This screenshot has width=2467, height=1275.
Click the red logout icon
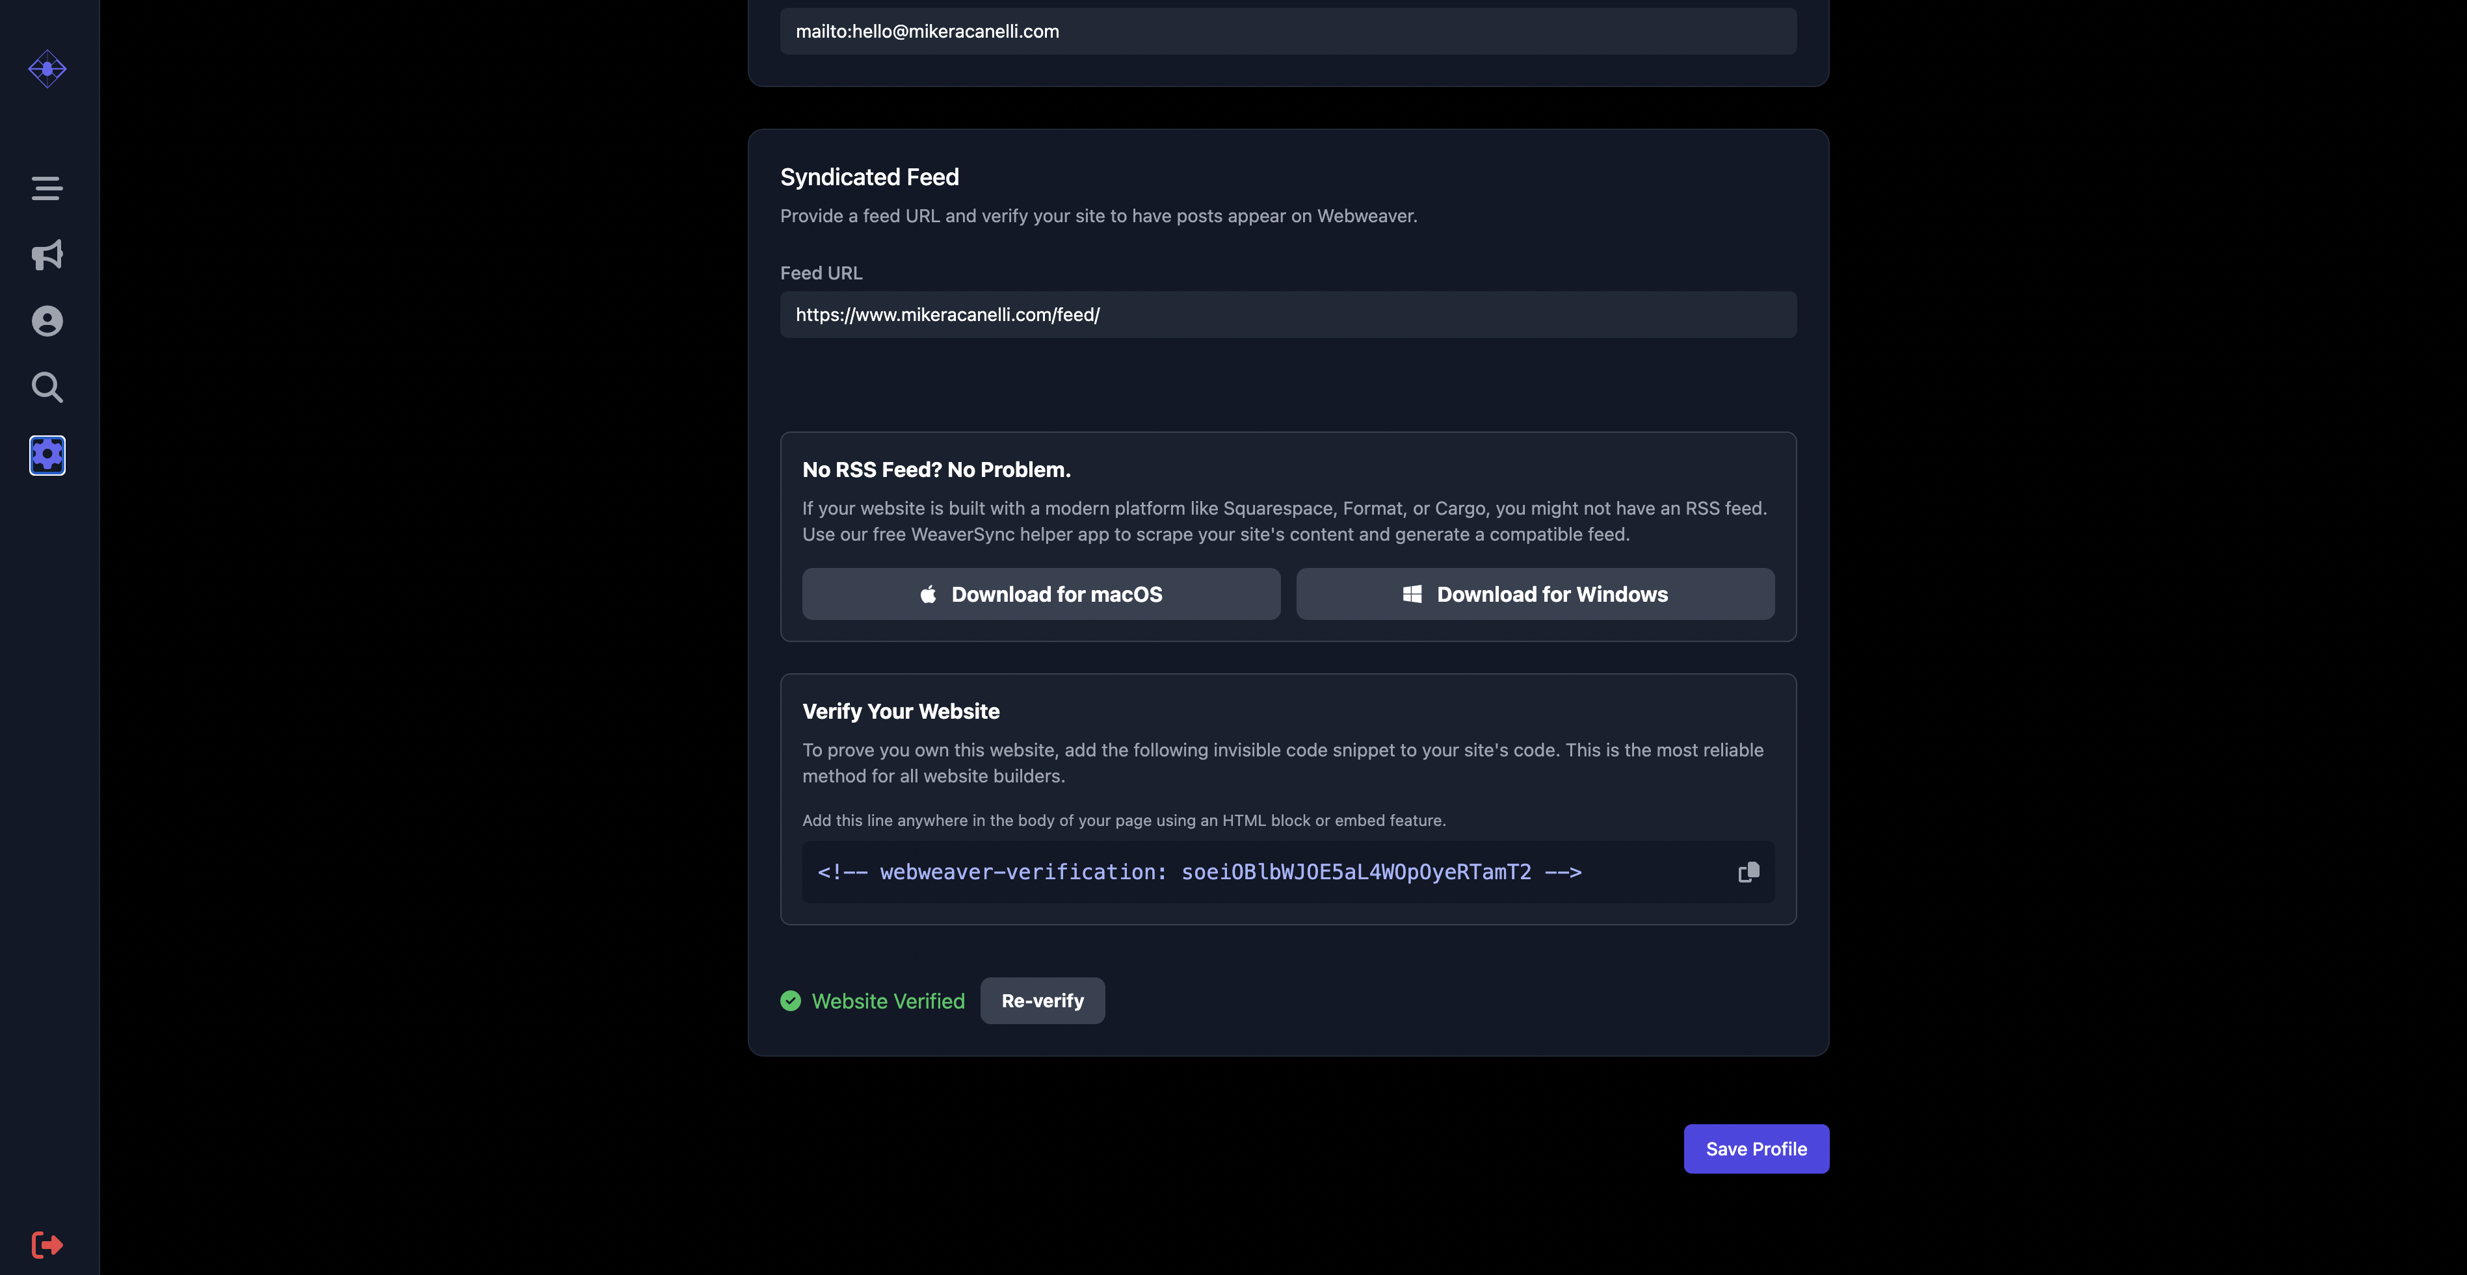(47, 1244)
